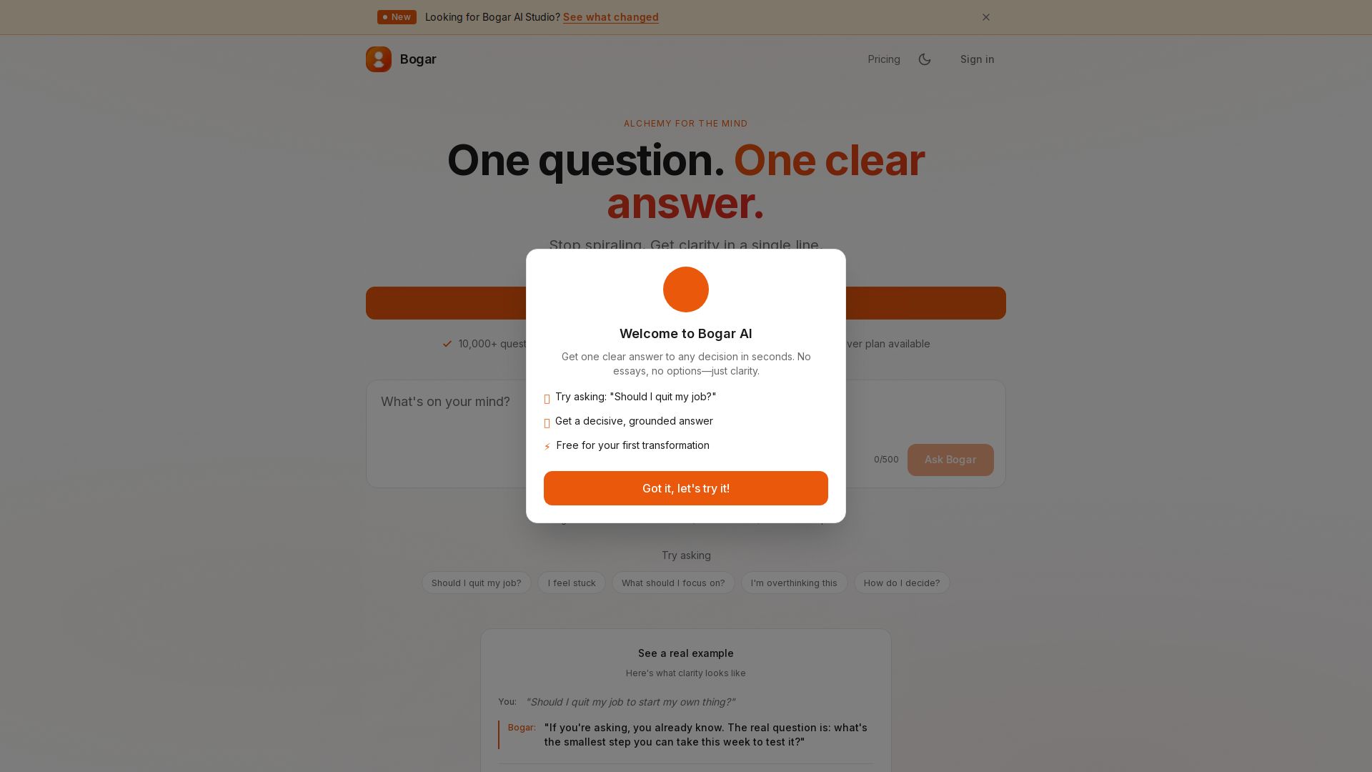
Task: Dismiss the announcement banner with X
Action: (986, 17)
